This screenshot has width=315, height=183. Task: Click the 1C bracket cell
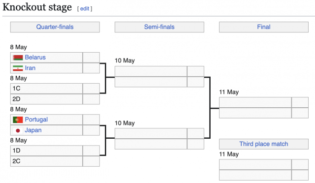(x=46, y=89)
